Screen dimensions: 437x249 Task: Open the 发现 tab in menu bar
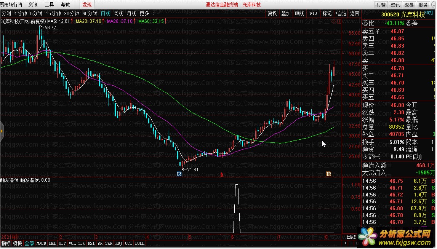click(87, 5)
